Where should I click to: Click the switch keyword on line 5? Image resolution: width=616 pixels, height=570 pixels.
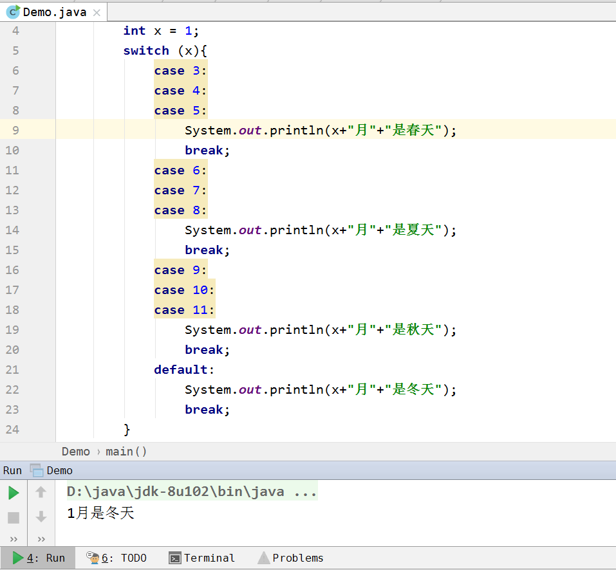[146, 51]
